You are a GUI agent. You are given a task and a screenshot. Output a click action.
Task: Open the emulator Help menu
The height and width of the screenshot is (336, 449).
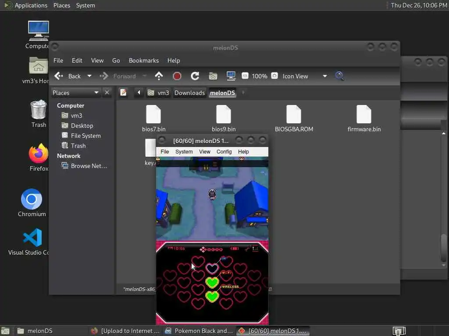(x=243, y=152)
